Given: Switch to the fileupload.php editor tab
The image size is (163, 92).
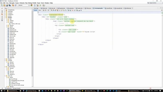Looking at the screenshot, I should (62, 8).
